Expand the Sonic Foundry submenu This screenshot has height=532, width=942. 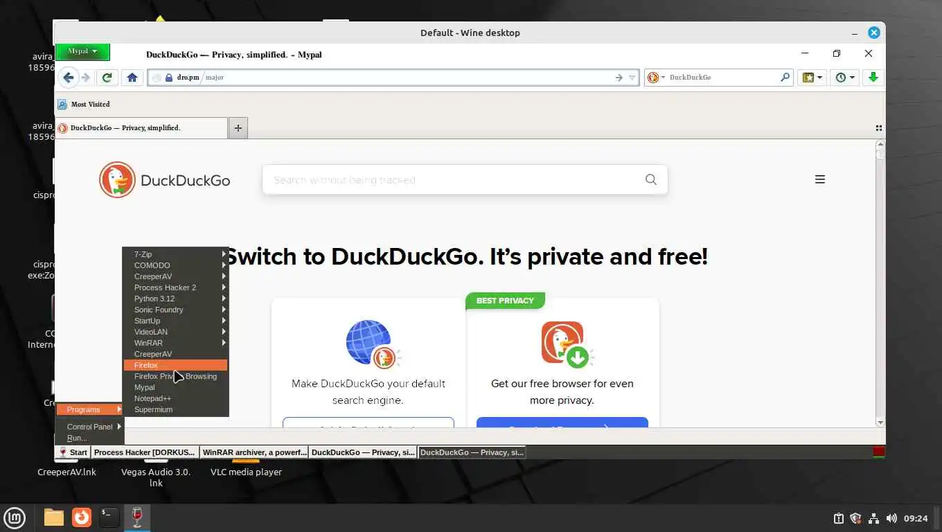pos(175,310)
